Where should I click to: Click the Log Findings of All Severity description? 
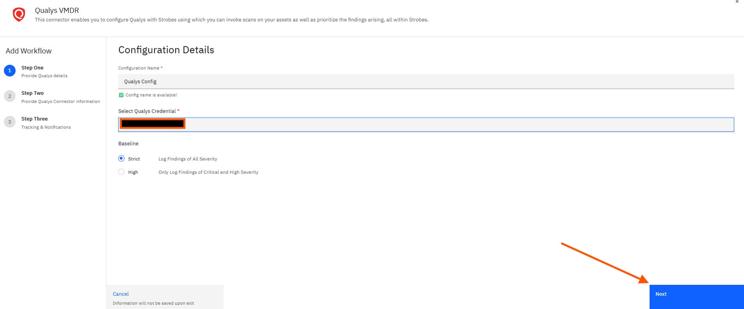tap(188, 159)
